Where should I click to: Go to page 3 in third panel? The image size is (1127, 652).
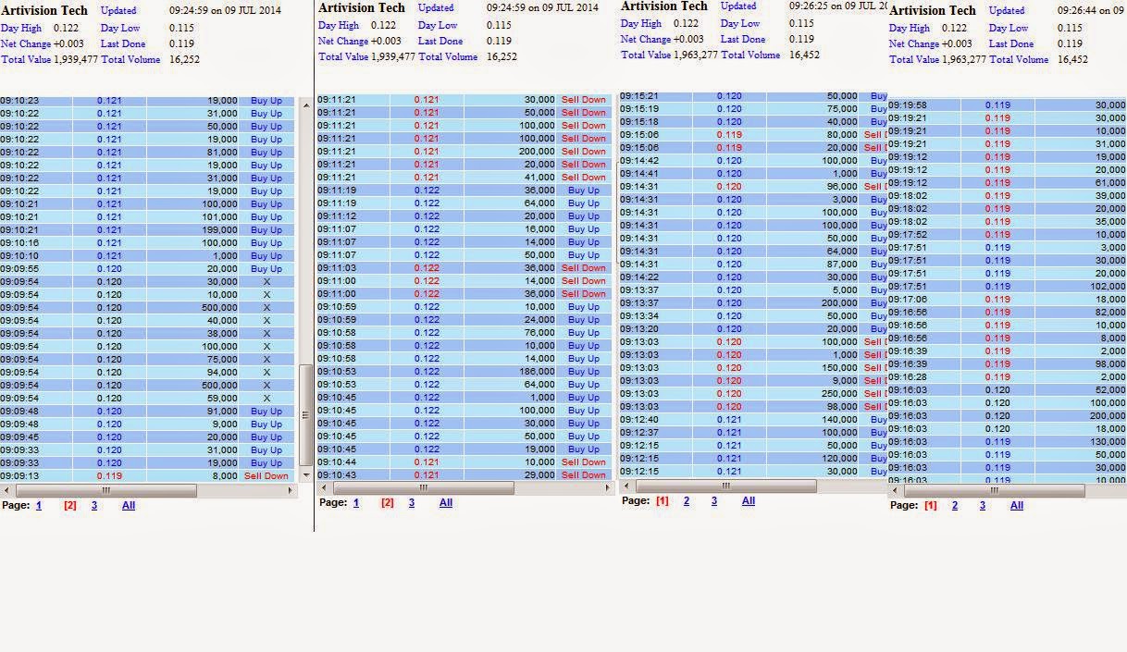click(x=714, y=501)
